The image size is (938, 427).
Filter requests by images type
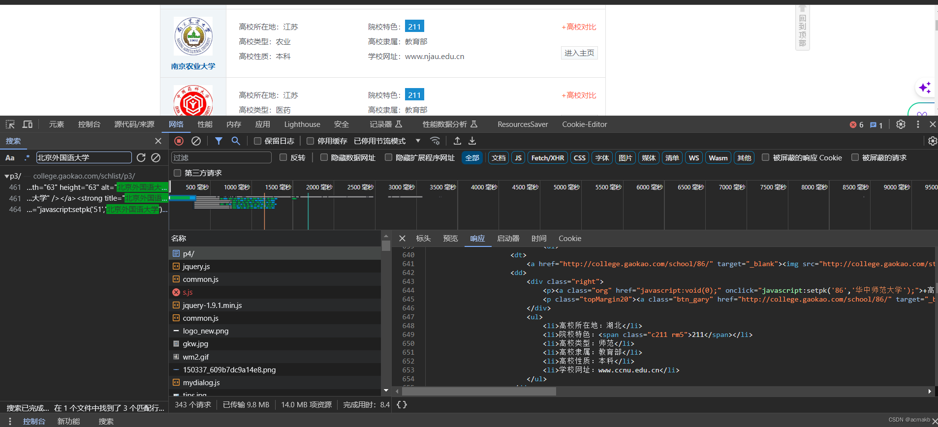[625, 158]
